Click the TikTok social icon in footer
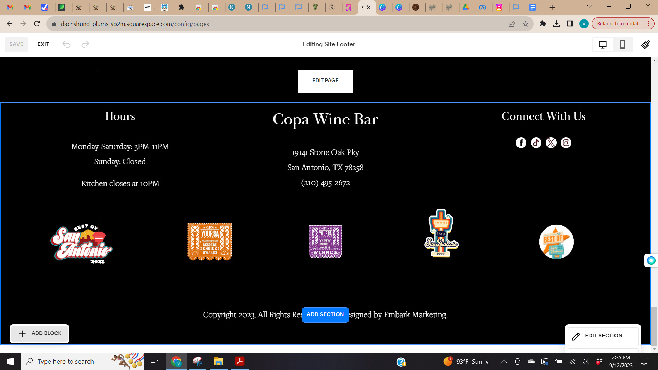 click(536, 143)
